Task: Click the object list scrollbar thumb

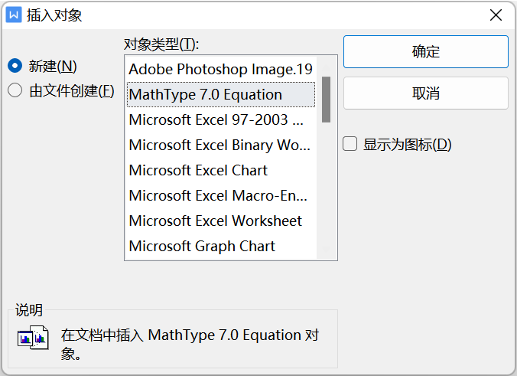Action: [326, 100]
